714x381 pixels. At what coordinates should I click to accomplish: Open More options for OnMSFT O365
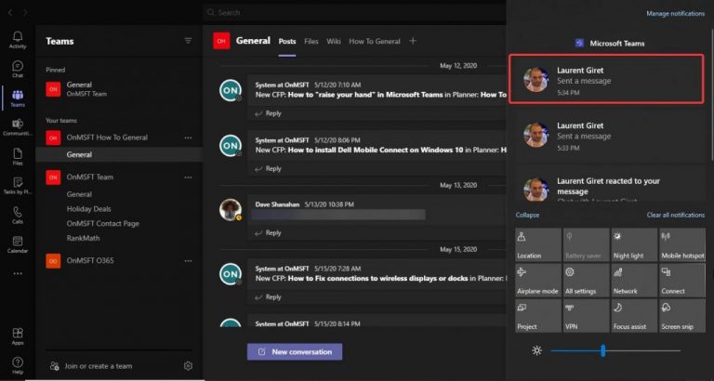click(188, 261)
